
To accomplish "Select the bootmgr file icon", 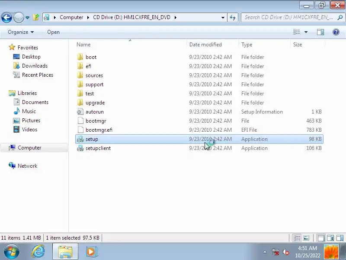I will point(80,121).
